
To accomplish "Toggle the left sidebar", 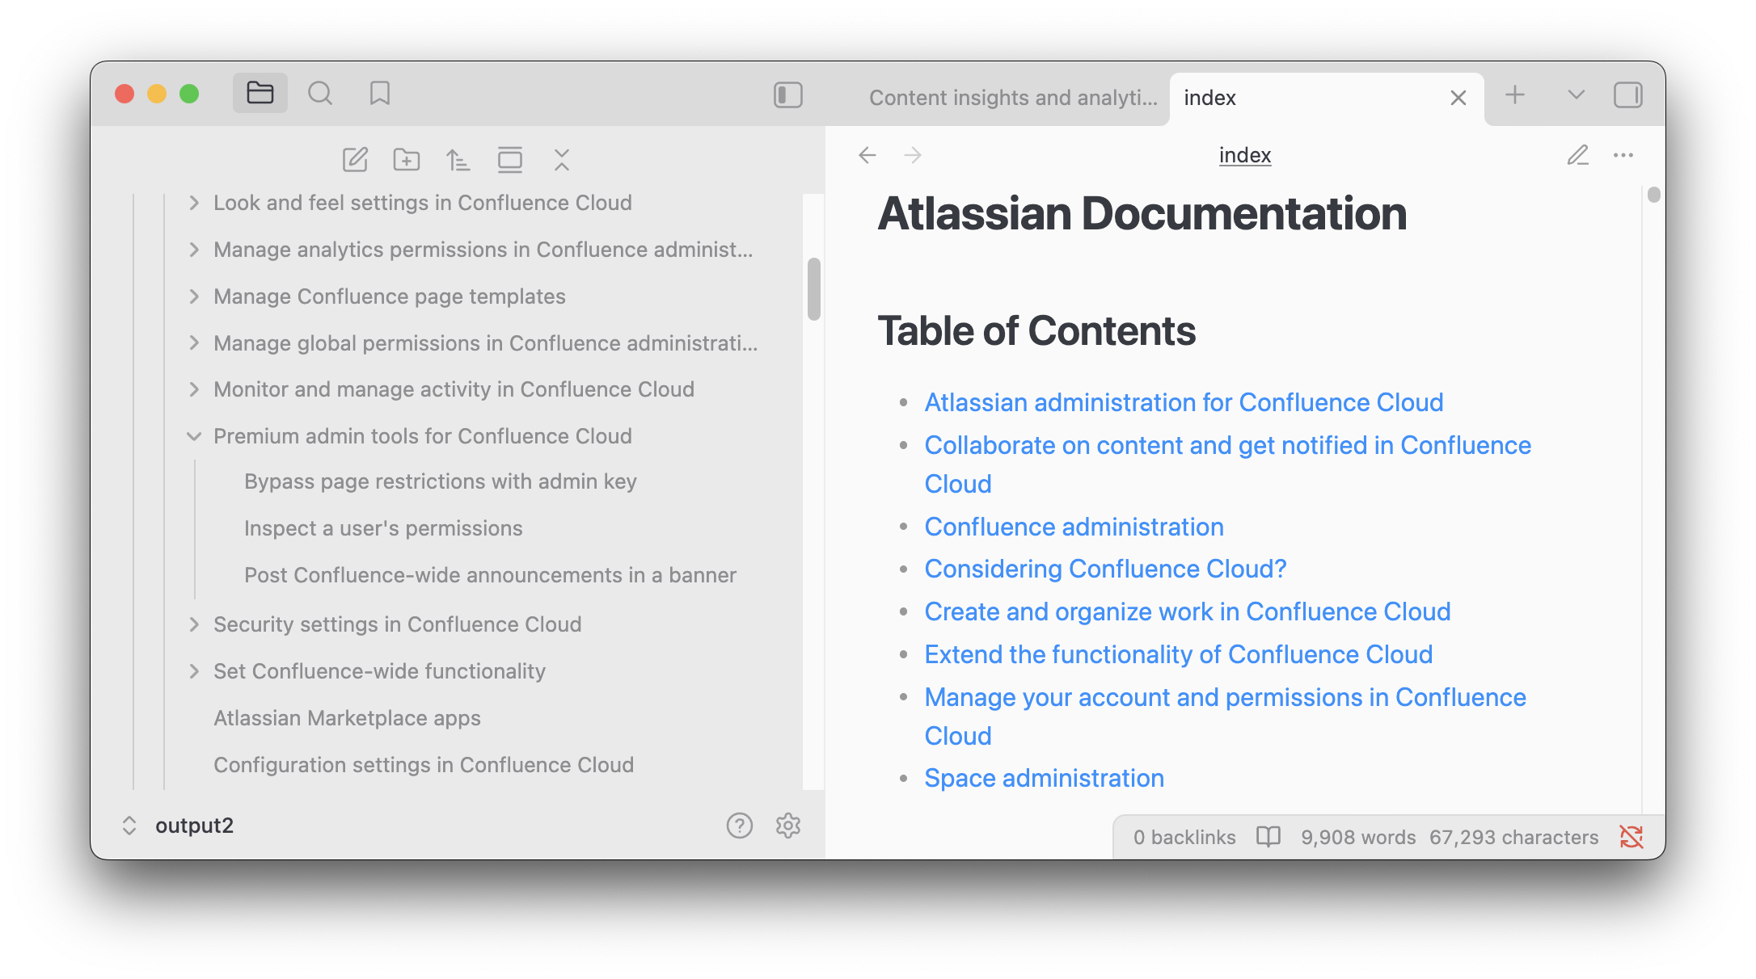I will point(787,95).
